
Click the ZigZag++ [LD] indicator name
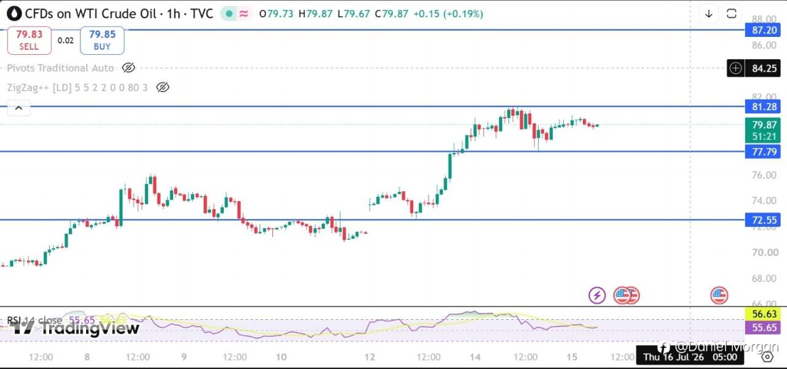[77, 87]
